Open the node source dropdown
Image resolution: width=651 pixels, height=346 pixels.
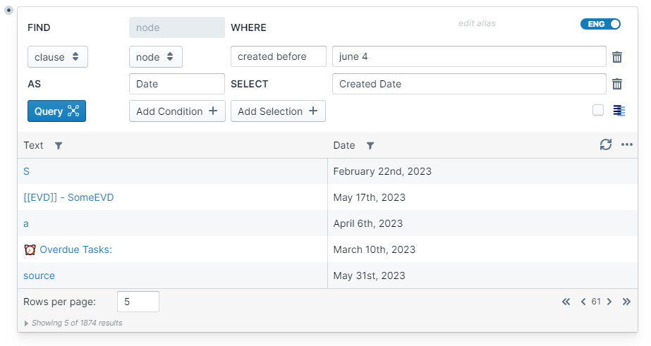(156, 57)
